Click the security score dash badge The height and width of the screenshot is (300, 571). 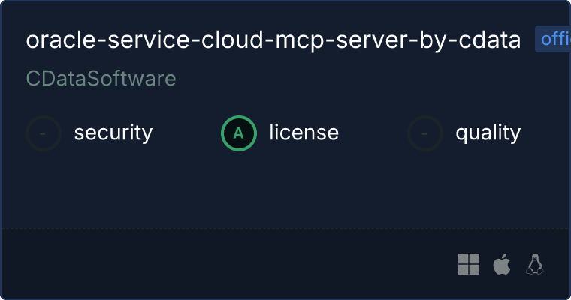[x=44, y=133]
